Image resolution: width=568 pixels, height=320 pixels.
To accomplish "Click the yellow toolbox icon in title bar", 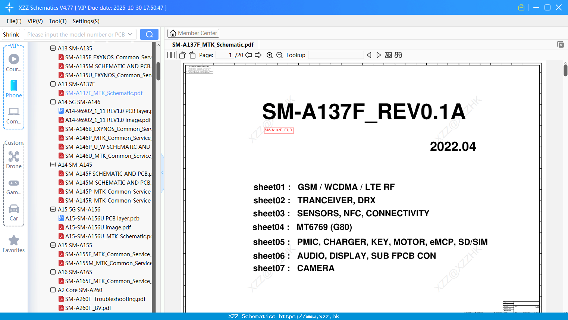I will (521, 7).
